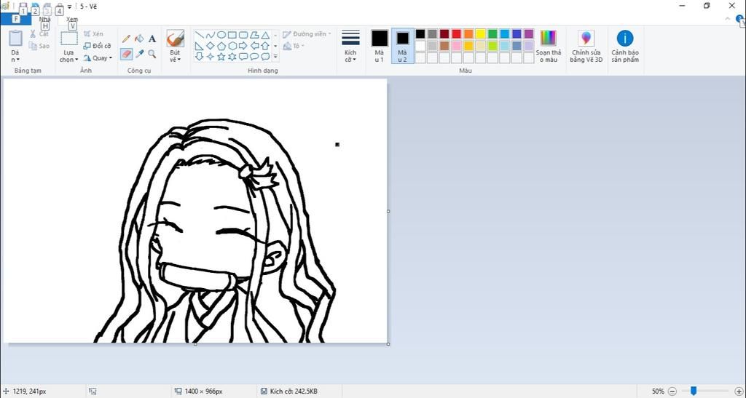746x398 pixels.
Task: Select the Pencil tool
Action: pyautogui.click(x=126, y=39)
